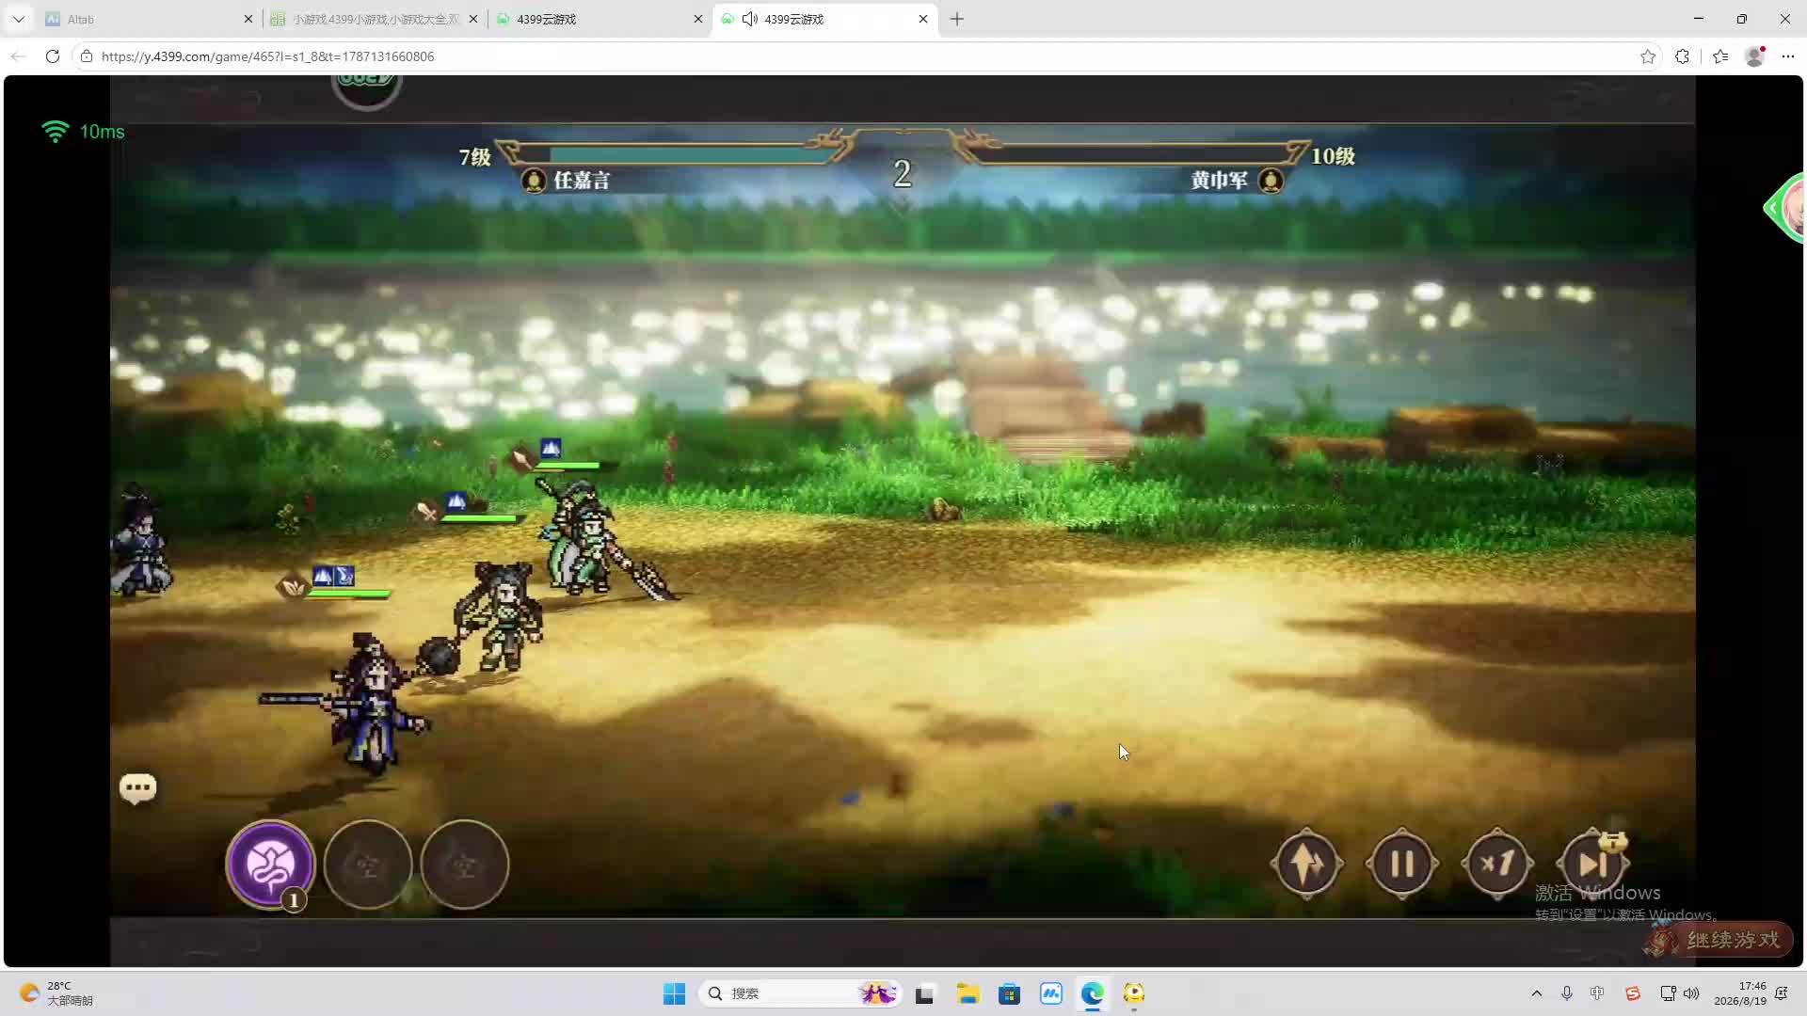Click the microphone tray icon
The width and height of the screenshot is (1807, 1016).
1567,993
